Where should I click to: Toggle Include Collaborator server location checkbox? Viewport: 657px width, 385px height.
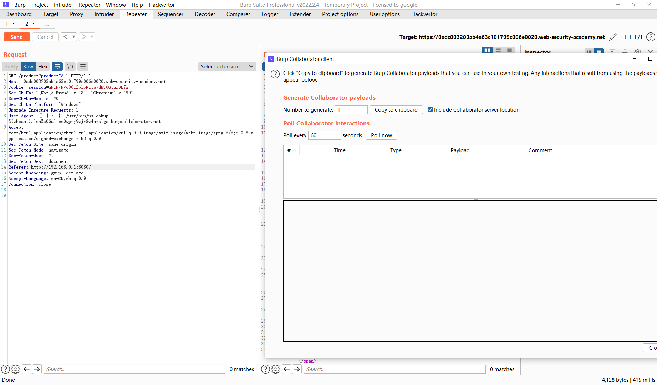tap(430, 109)
